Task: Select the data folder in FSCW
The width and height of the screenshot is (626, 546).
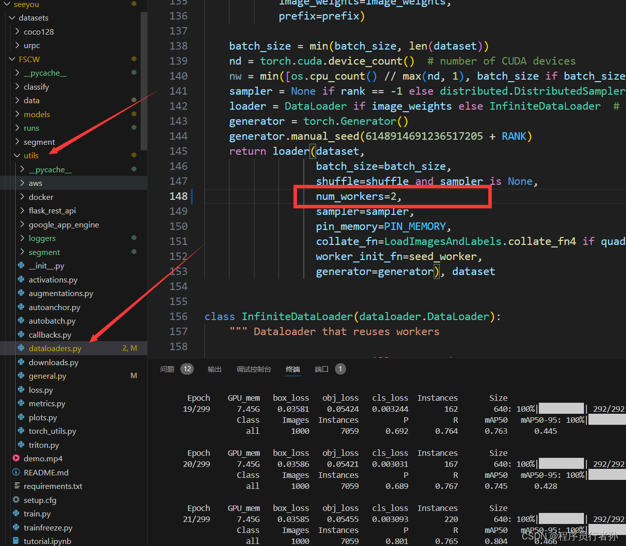Action: click(74, 100)
